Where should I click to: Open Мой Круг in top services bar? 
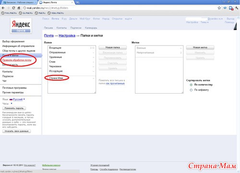[x=85, y=19]
